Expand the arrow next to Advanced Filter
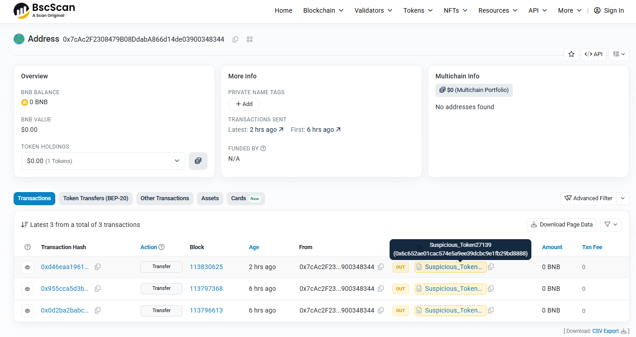This screenshot has height=337, width=636. click(x=623, y=198)
